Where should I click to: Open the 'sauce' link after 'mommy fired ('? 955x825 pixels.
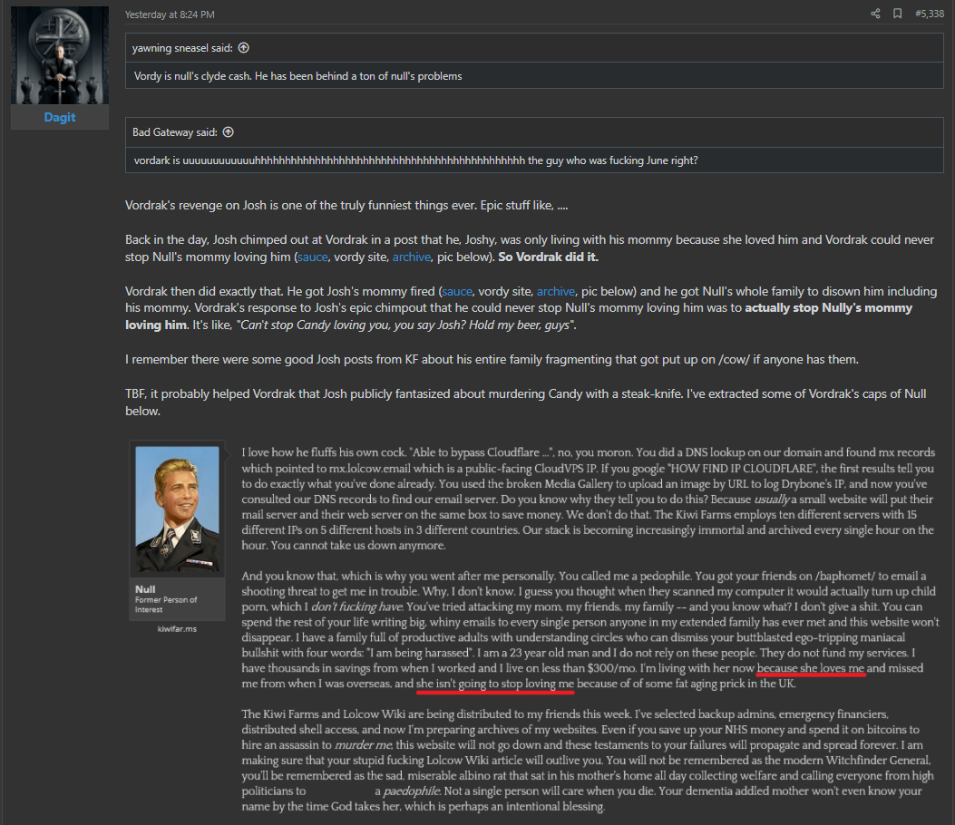[457, 291]
